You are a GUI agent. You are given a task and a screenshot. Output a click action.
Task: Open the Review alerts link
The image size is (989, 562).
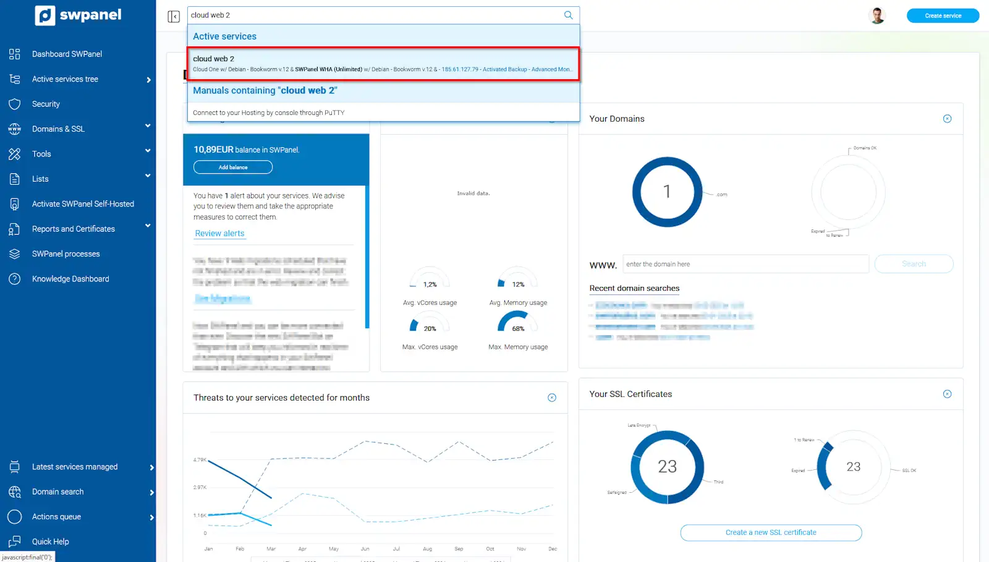219,234
